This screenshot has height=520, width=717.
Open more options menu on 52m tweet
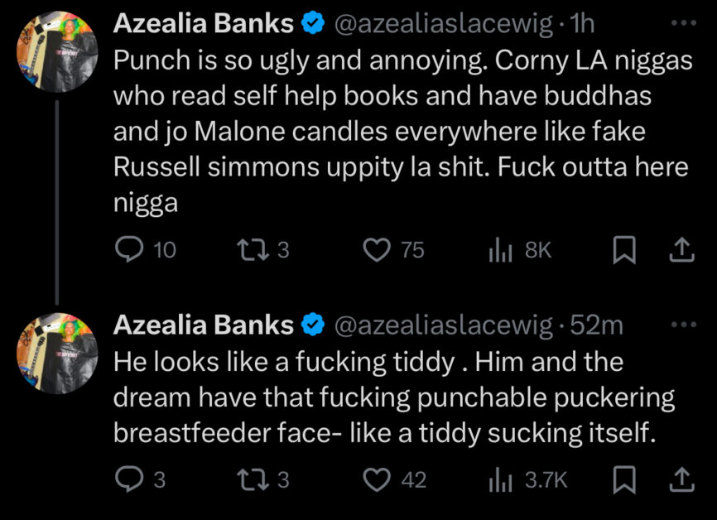click(x=684, y=325)
